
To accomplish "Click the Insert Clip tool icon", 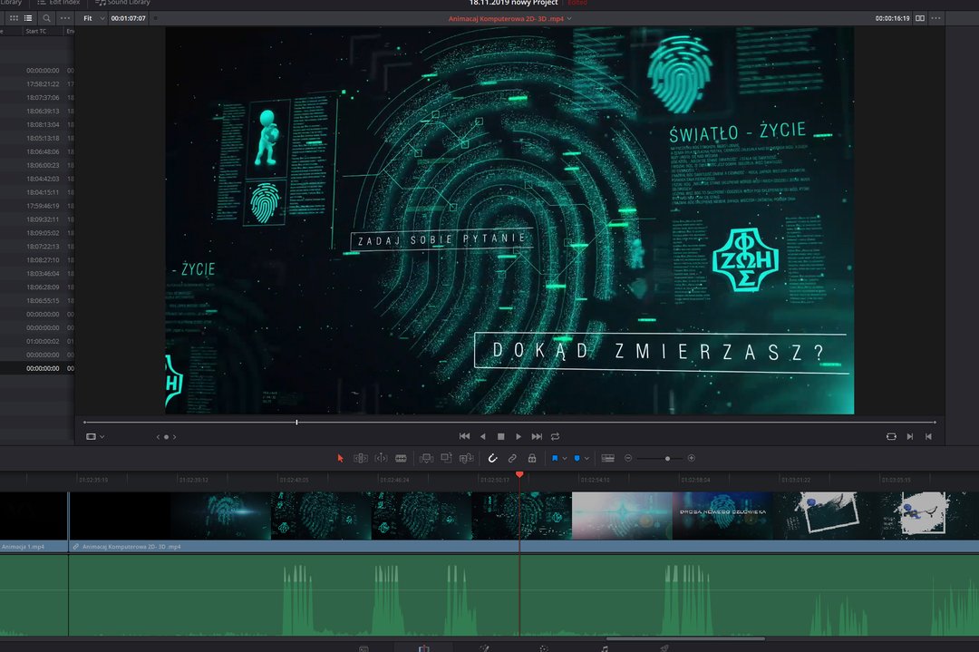I will click(426, 459).
